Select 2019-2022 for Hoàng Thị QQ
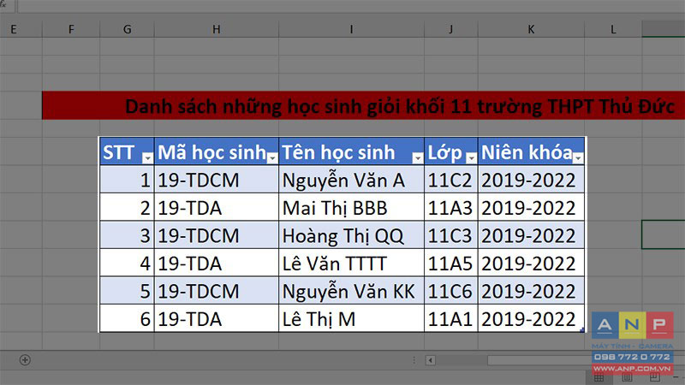The width and height of the screenshot is (685, 385). [531, 234]
